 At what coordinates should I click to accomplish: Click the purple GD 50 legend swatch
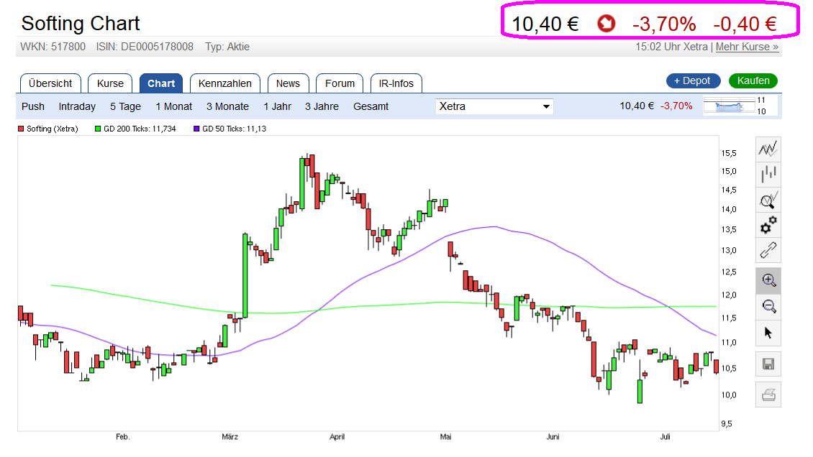pyautogui.click(x=196, y=129)
